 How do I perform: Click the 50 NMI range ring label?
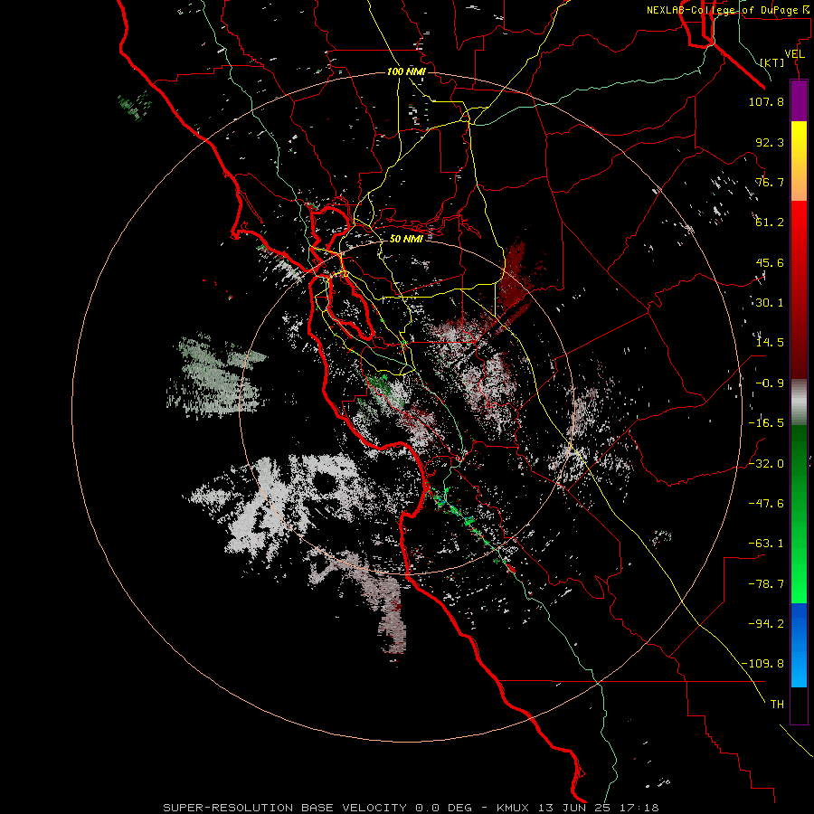point(406,239)
